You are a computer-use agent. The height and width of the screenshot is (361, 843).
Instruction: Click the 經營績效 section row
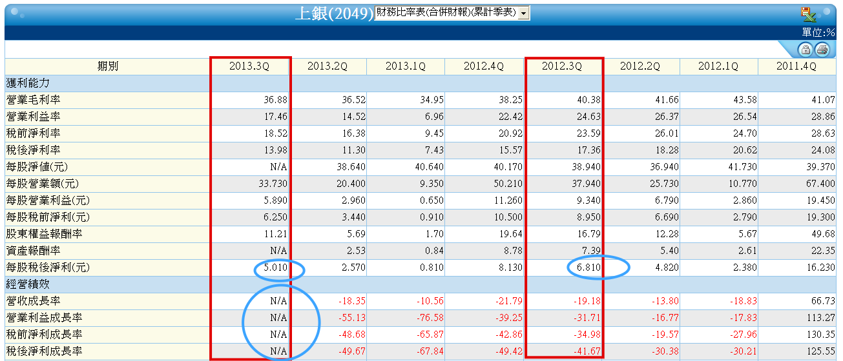pos(421,284)
